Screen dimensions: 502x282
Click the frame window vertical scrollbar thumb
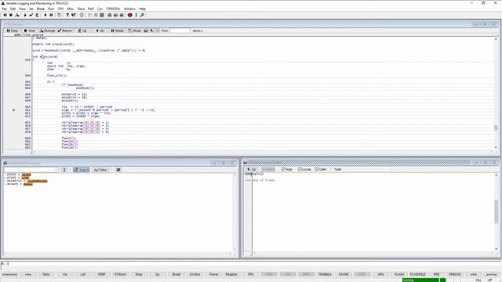click(x=497, y=211)
